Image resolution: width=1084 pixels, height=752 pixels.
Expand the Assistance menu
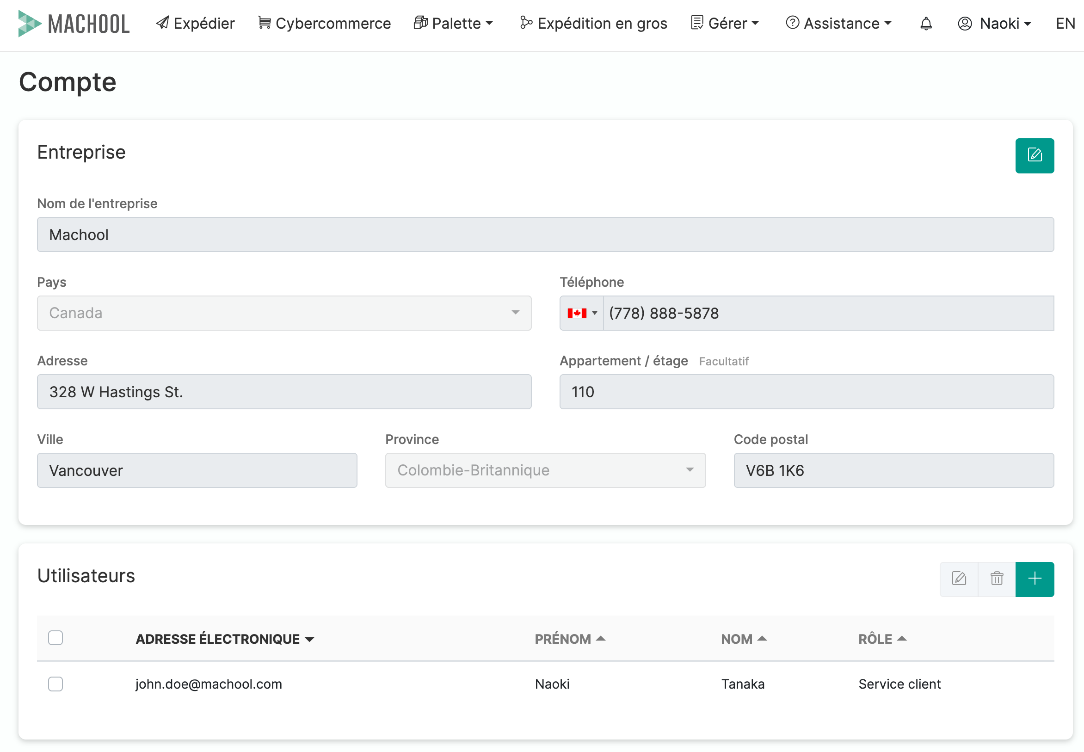pos(838,24)
